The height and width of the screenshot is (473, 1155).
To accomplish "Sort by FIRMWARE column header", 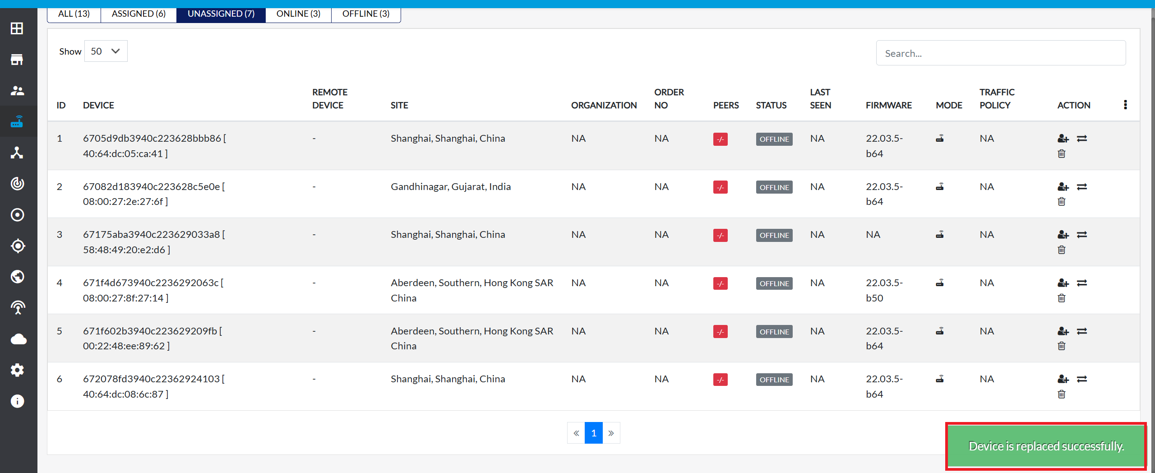I will 889,105.
